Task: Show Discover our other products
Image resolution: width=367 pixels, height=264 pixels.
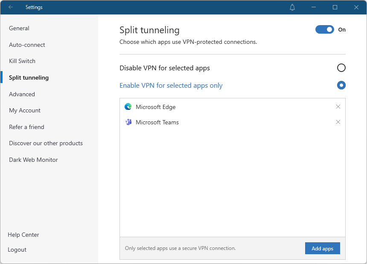Action: click(46, 143)
